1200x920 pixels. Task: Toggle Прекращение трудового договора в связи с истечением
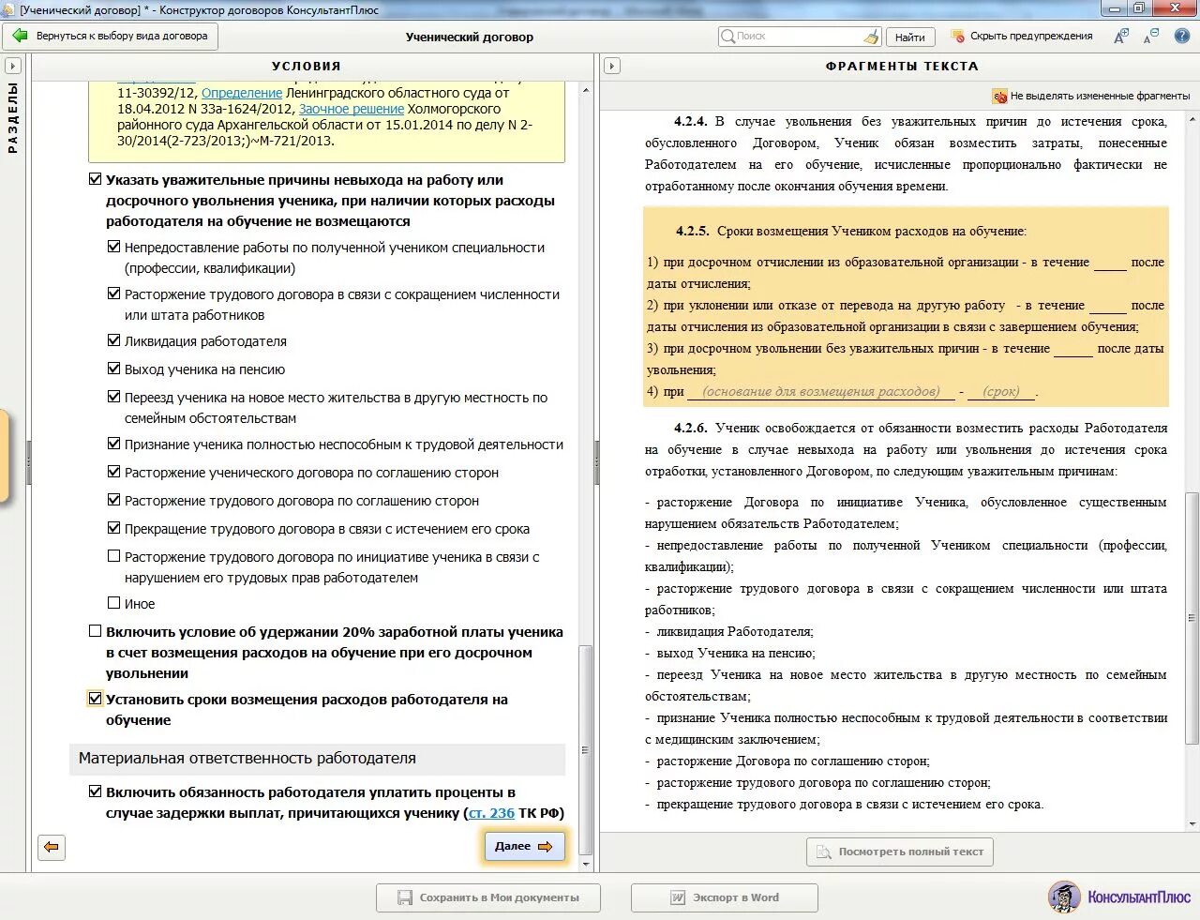tap(113, 528)
